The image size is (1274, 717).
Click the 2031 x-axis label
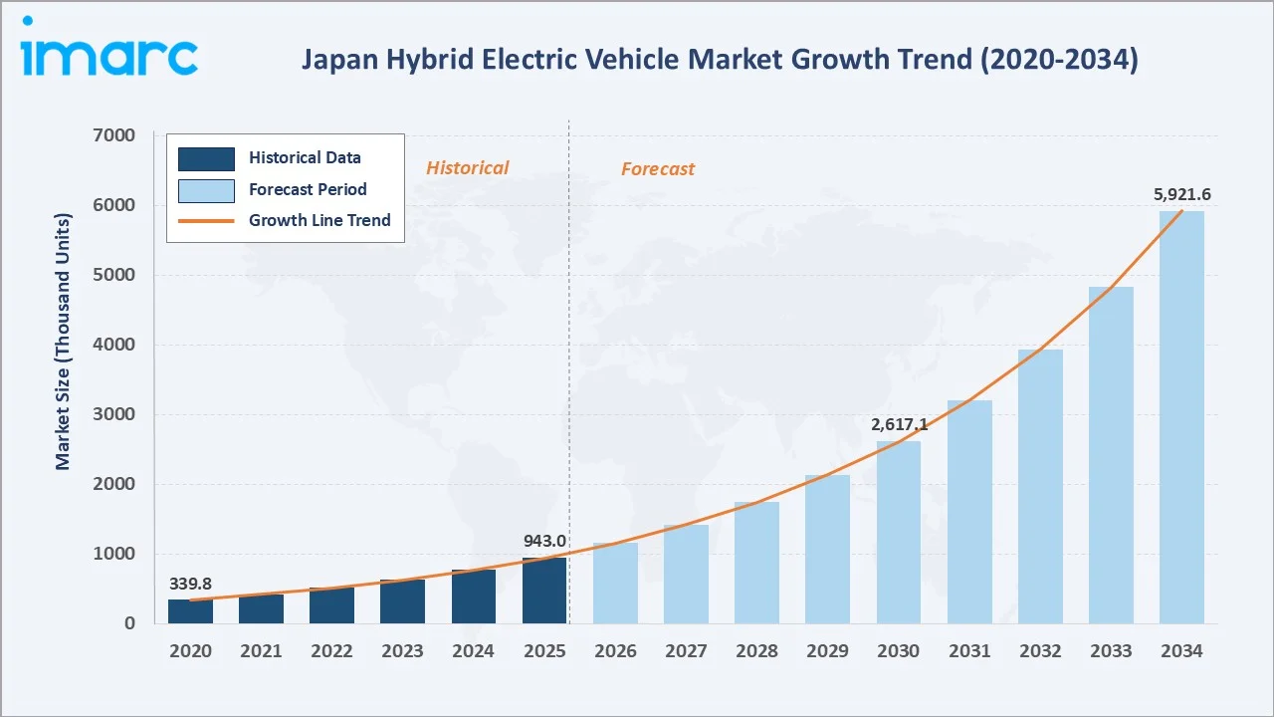pos(969,651)
